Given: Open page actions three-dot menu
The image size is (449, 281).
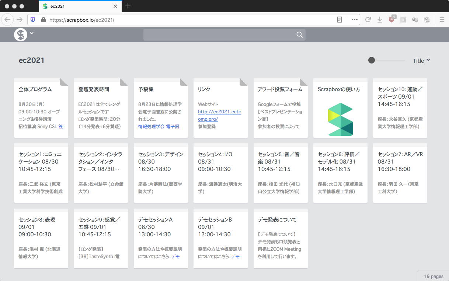Looking at the screenshot, I should (x=354, y=20).
